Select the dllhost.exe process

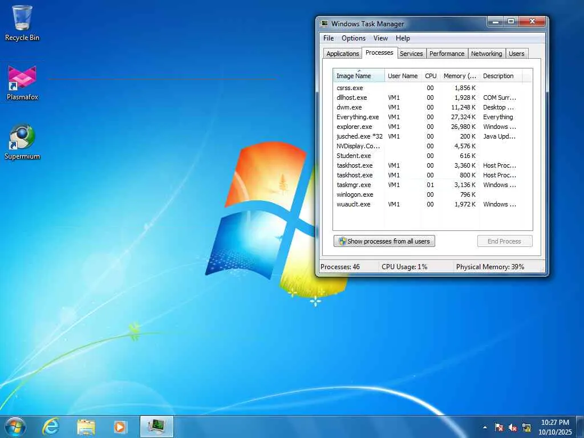(433, 98)
